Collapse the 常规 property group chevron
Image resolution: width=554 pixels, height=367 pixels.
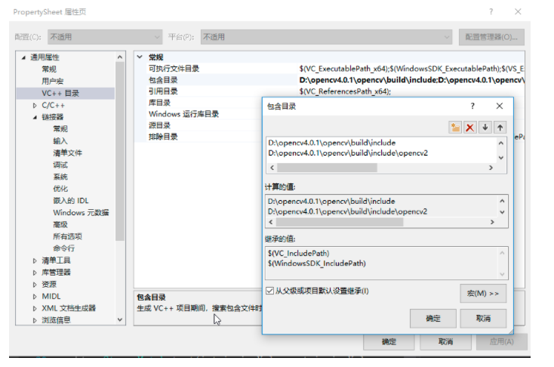point(140,57)
